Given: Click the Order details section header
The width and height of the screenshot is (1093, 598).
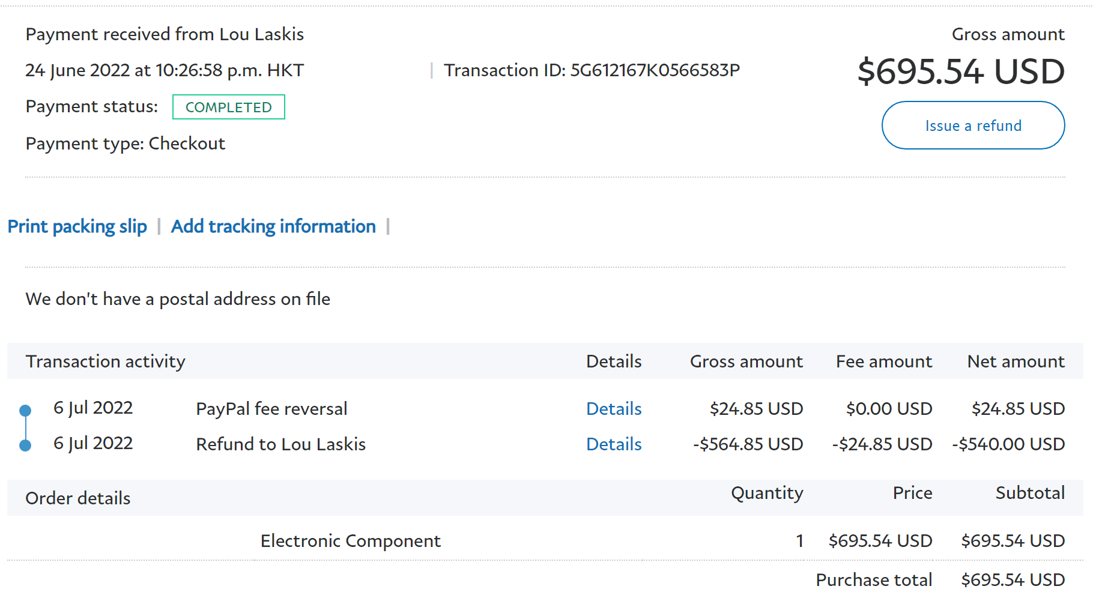Looking at the screenshot, I should tap(78, 498).
